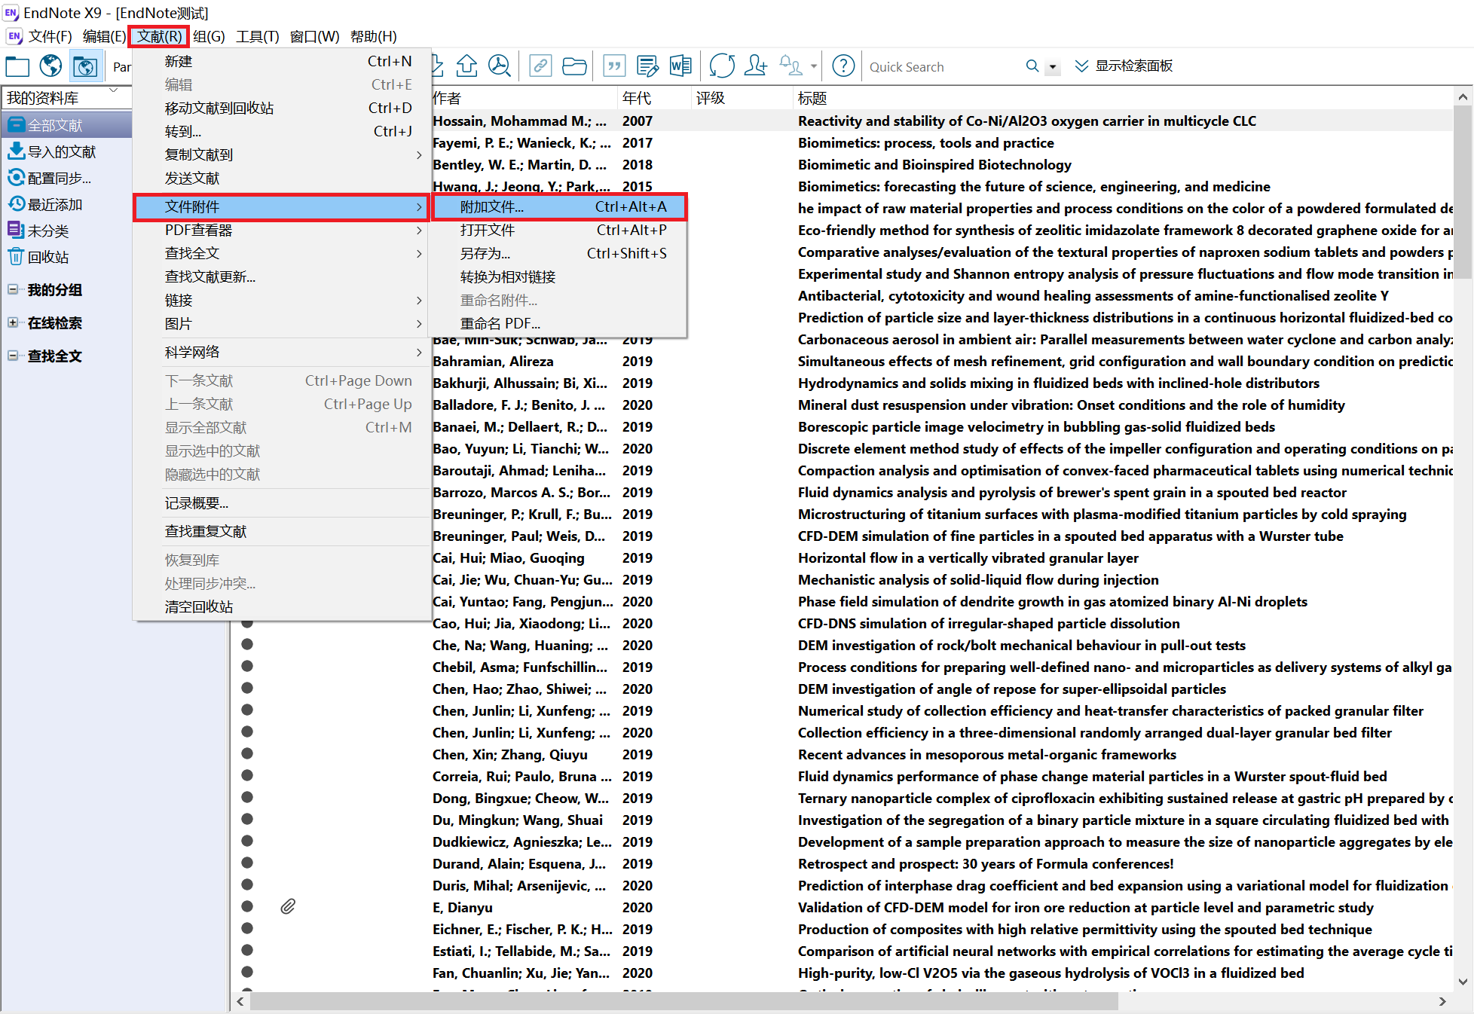1474x1014 pixels.
Task: Click the share library person icon
Action: click(755, 66)
